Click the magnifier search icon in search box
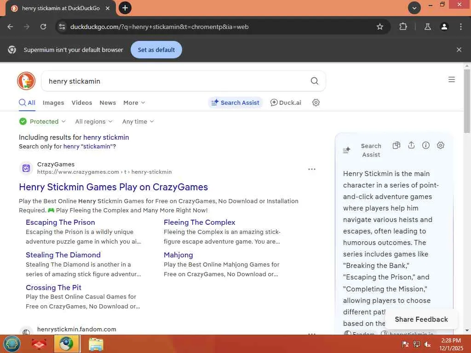 click(315, 81)
